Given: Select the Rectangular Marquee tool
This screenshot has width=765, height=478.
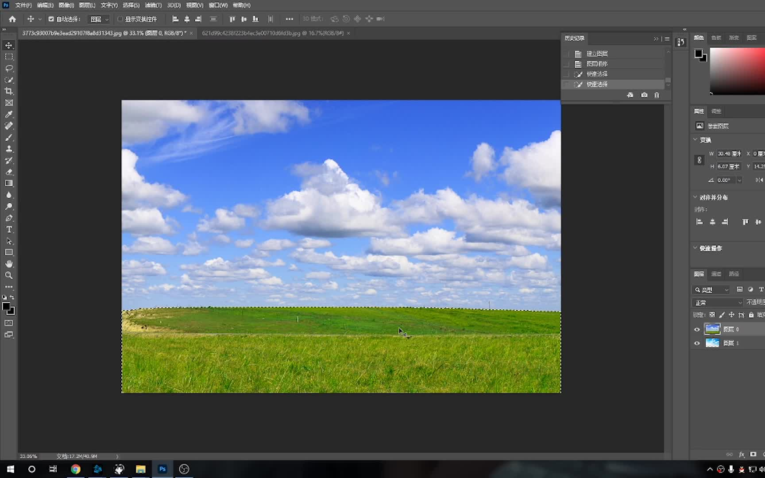Looking at the screenshot, I should click(9, 57).
